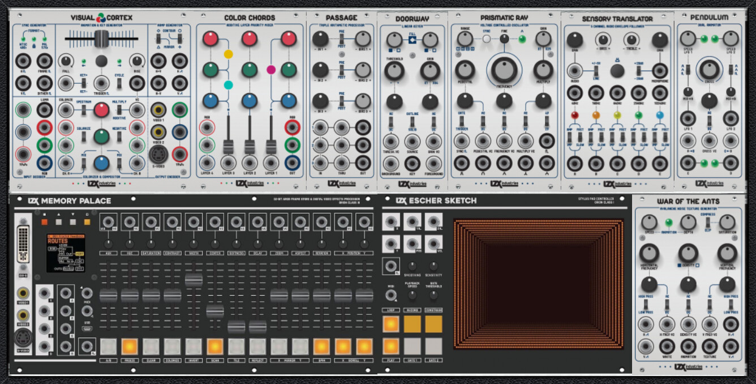Click the blue OUT jack on Color Chords
Image resolution: width=756 pixels, height=384 pixels.
293,163
